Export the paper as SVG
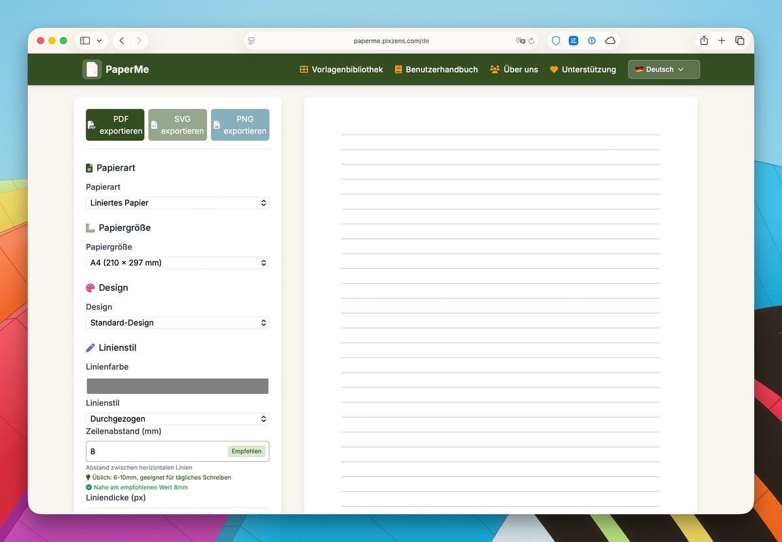This screenshot has width=782, height=542. tap(177, 124)
